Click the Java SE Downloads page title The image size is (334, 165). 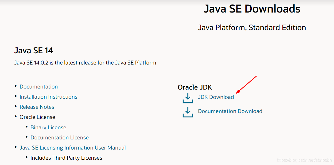252,9
